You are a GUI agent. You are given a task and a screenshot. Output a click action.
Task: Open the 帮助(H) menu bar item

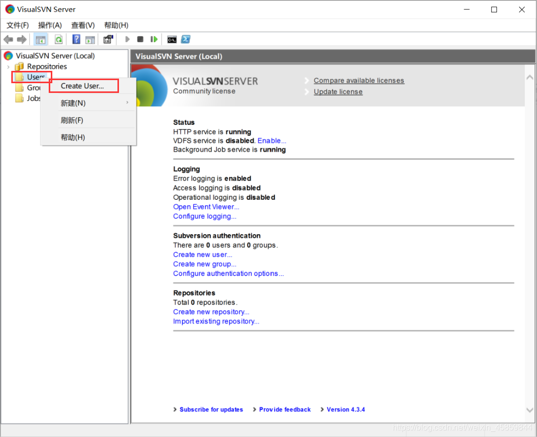[x=116, y=25]
